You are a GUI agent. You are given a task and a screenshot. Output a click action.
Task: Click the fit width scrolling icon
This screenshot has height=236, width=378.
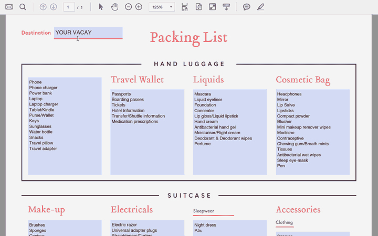coord(184,7)
